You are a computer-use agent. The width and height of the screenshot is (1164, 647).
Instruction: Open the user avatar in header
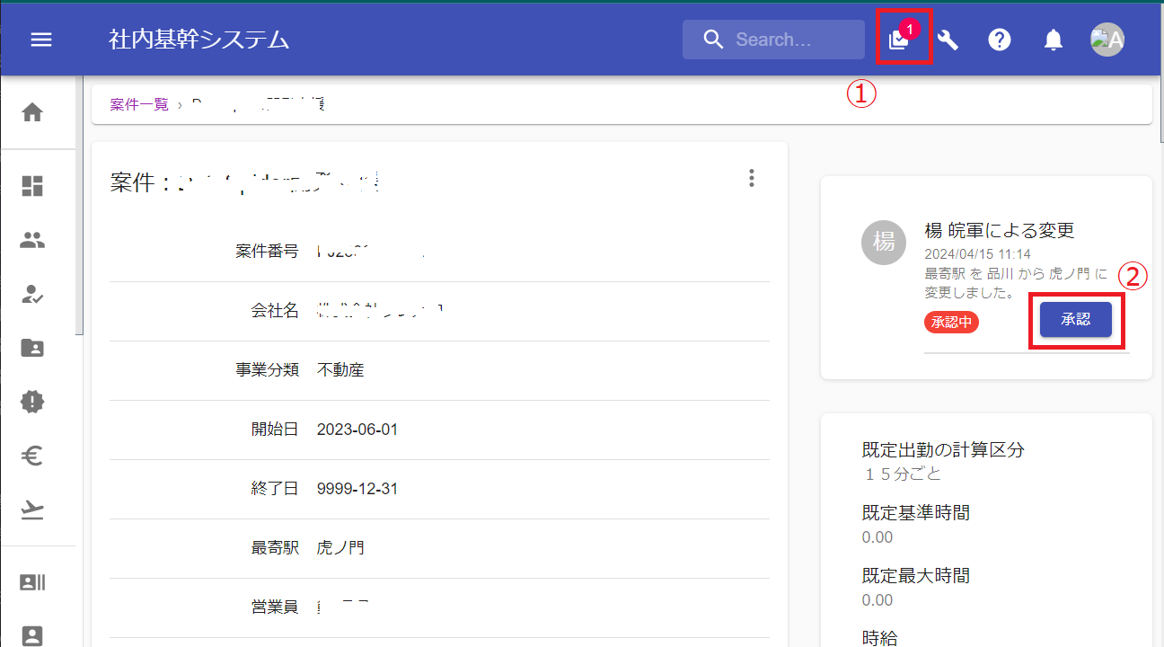(1107, 40)
